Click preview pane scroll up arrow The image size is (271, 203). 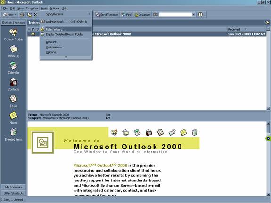[268, 123]
